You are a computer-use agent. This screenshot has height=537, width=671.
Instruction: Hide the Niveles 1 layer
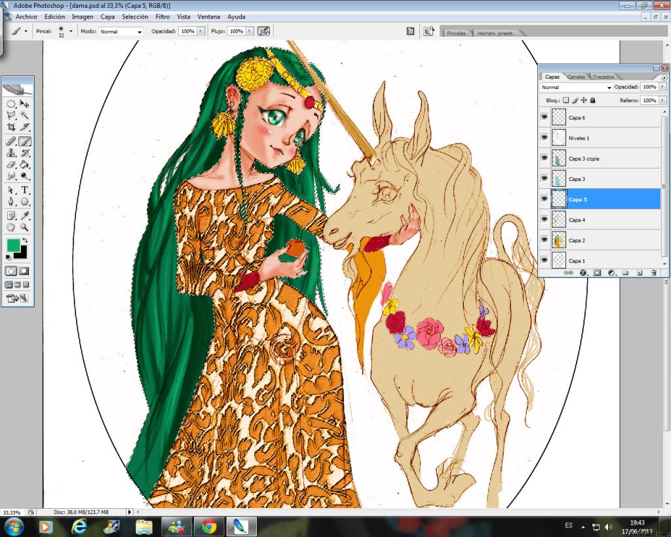pos(545,137)
